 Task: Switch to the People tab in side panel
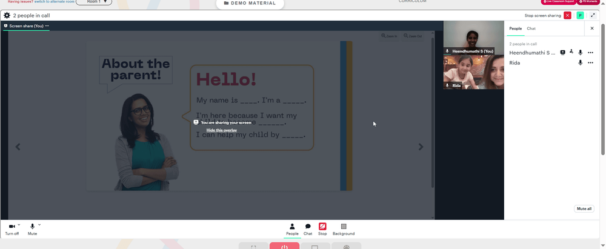click(x=515, y=28)
